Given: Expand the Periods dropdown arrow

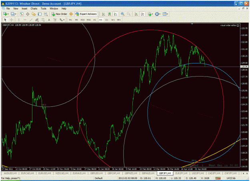Looking at the screenshot, I should tap(160, 14).
